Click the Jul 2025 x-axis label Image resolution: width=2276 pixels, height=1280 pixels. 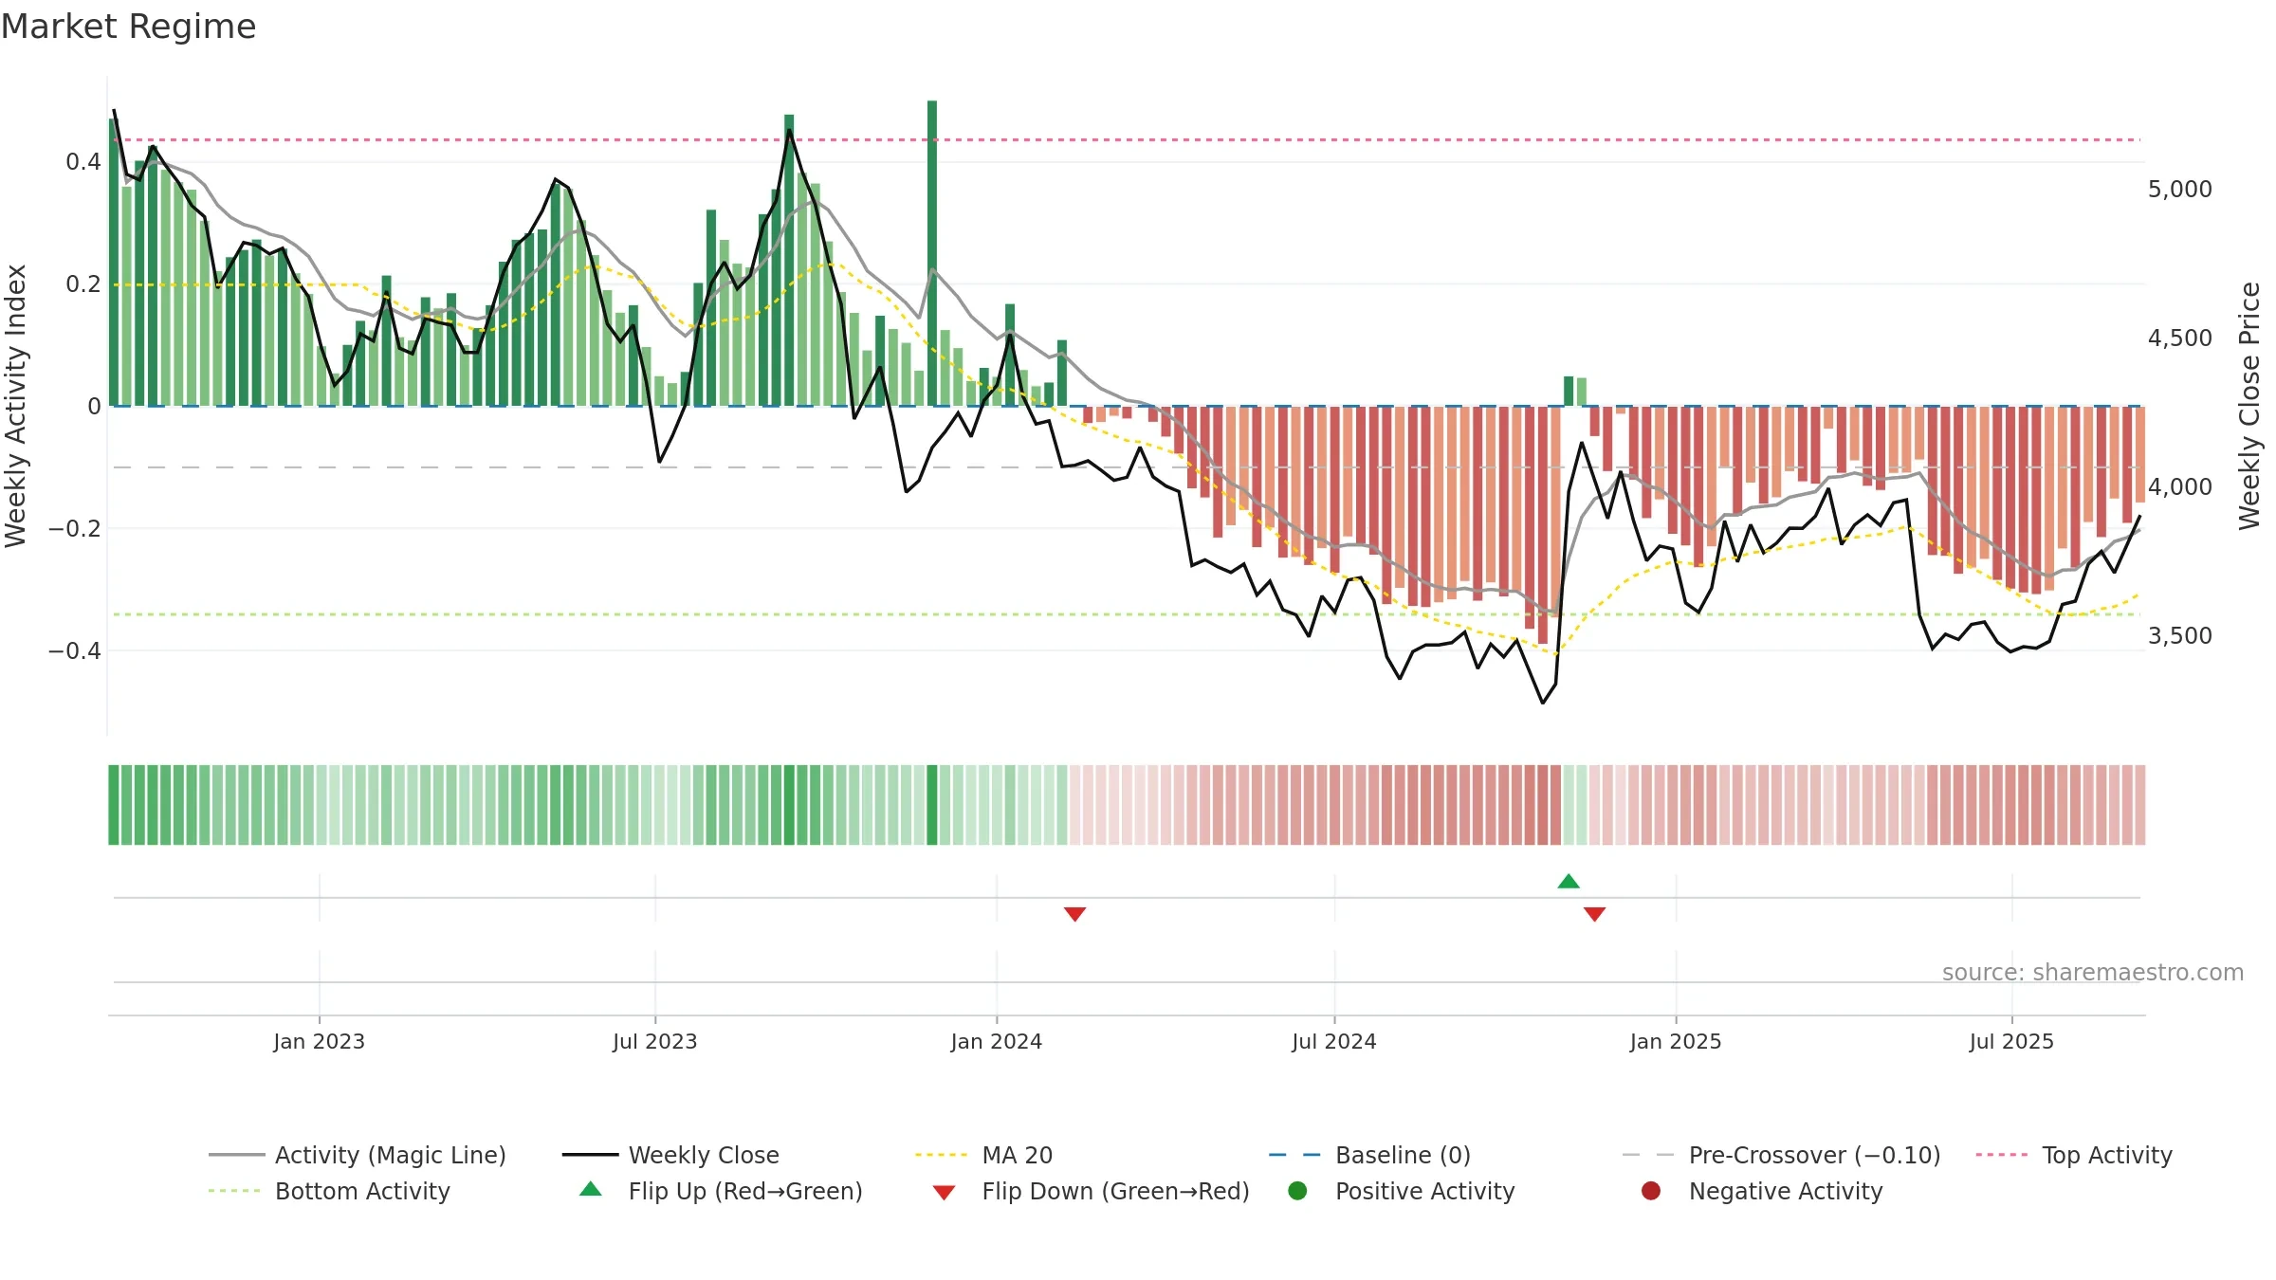(x=2011, y=1041)
